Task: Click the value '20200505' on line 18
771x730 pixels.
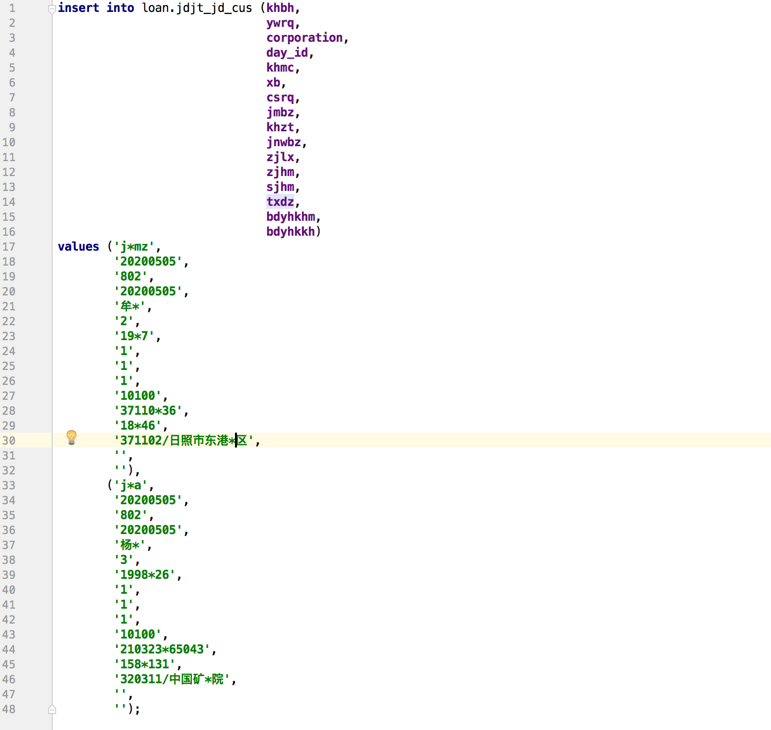Action: pos(149,262)
